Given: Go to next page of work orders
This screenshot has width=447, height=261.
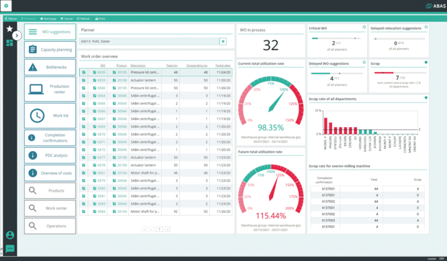Looking at the screenshot, I should coord(168,229).
